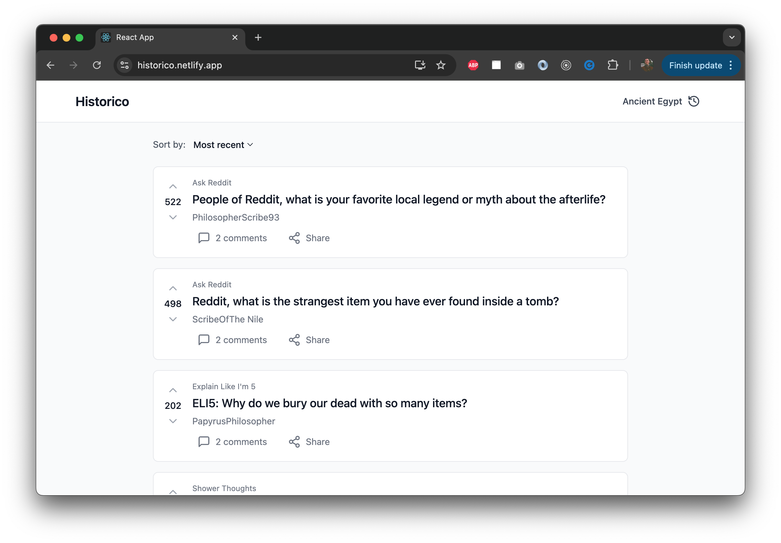Downvote the ELI5 bury our dead post
Screen dimensions: 781x543
(173, 421)
